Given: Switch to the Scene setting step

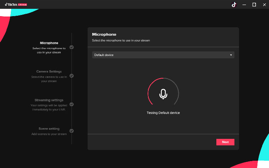Looking at the screenshot, I should (x=49, y=128).
